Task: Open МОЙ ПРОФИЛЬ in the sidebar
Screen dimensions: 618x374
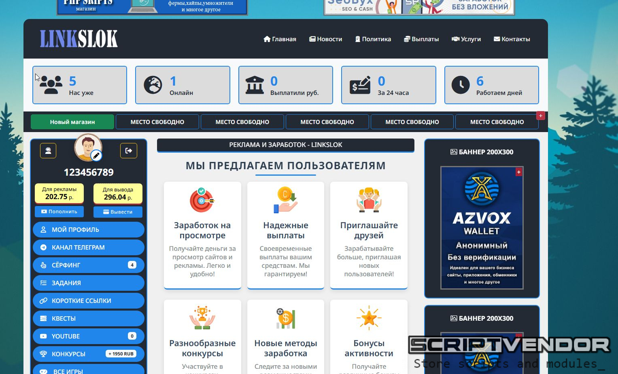Action: [x=89, y=229]
